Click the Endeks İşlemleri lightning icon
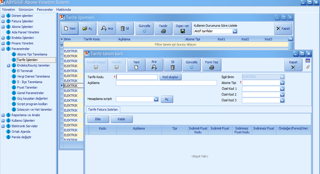The height and width of the screenshot is (174, 320). click(8, 37)
